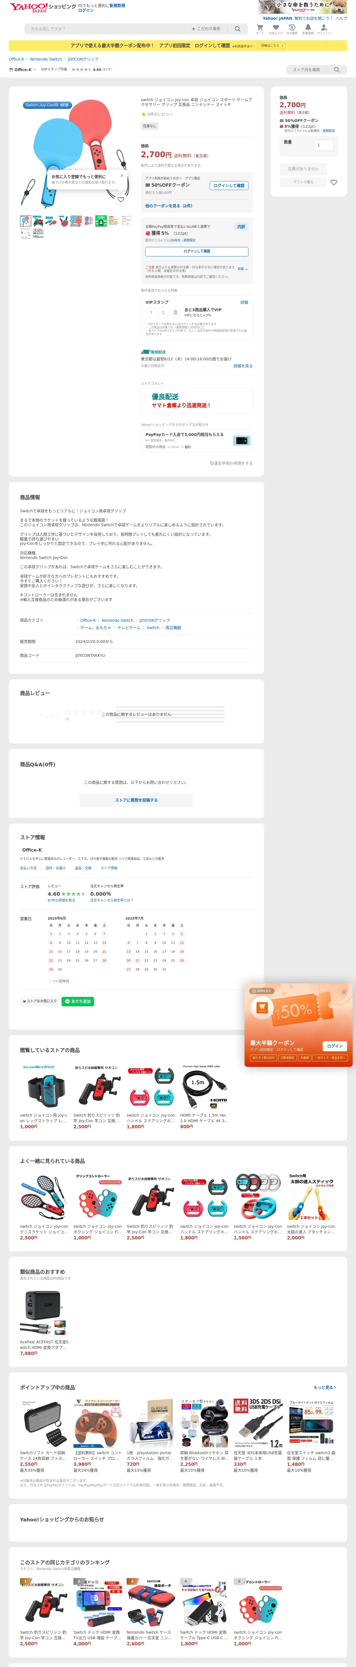The image size is (356, 1667).
Task: Expand details in the coupon banner
Action: coord(272,46)
